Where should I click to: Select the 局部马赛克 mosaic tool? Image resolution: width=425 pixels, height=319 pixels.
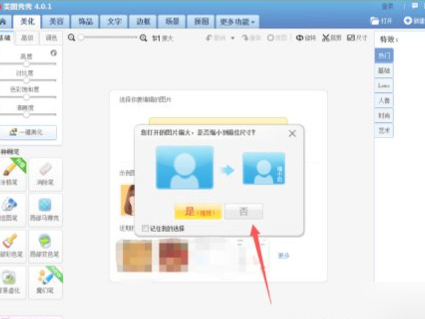click(x=45, y=210)
